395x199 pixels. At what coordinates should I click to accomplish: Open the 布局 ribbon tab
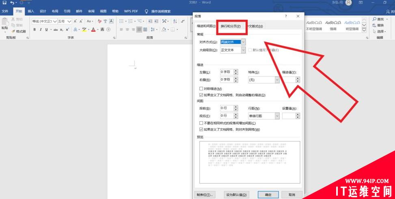click(55, 11)
